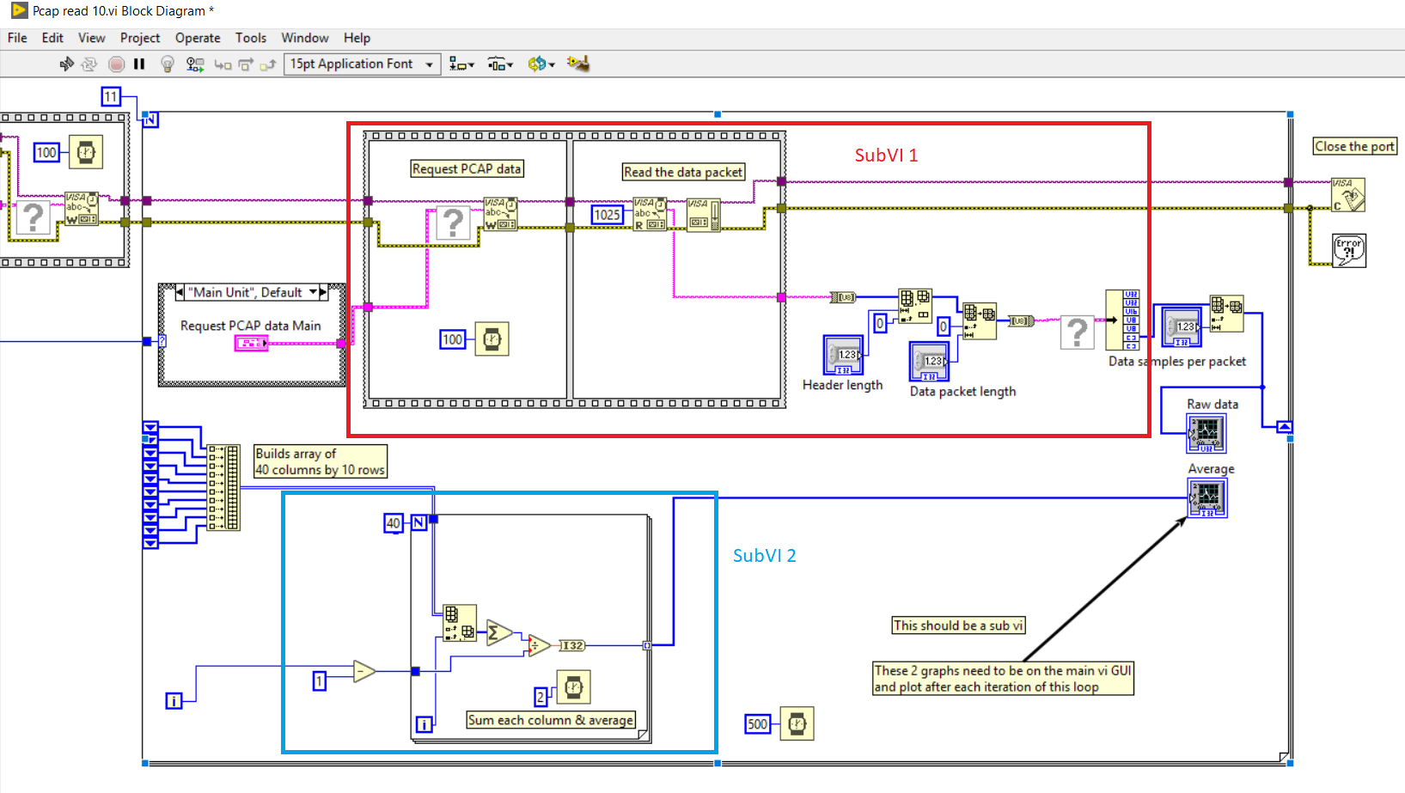Click the Subtract function node
This screenshot has width=1405, height=793.
(x=364, y=671)
